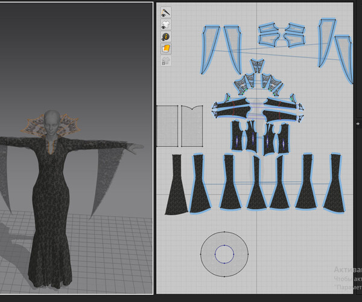Click the avatar's head in the 3D view

click(52, 123)
